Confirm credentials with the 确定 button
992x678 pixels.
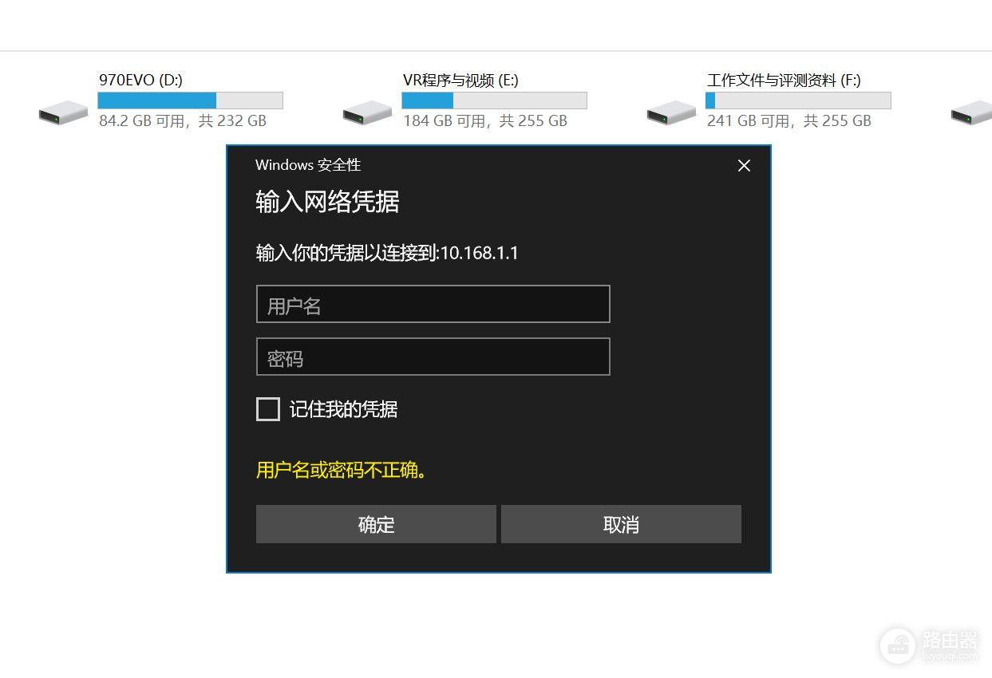click(376, 524)
